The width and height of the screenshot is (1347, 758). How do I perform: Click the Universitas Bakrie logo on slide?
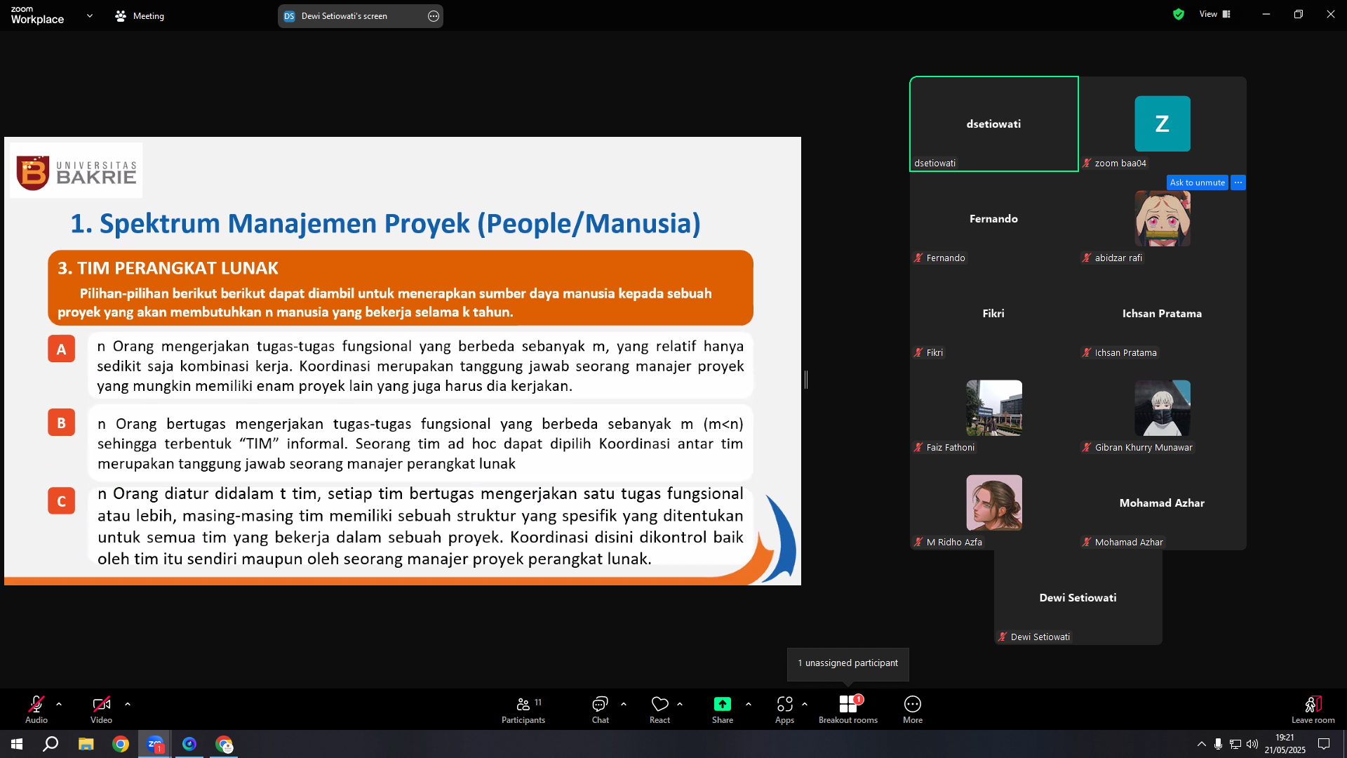pyautogui.click(x=76, y=171)
